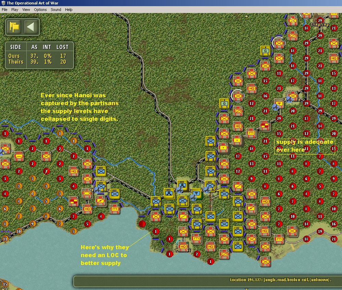The width and height of the screenshot is (342, 290).
Task: Select the upper green G unit counter
Action: tap(265, 51)
